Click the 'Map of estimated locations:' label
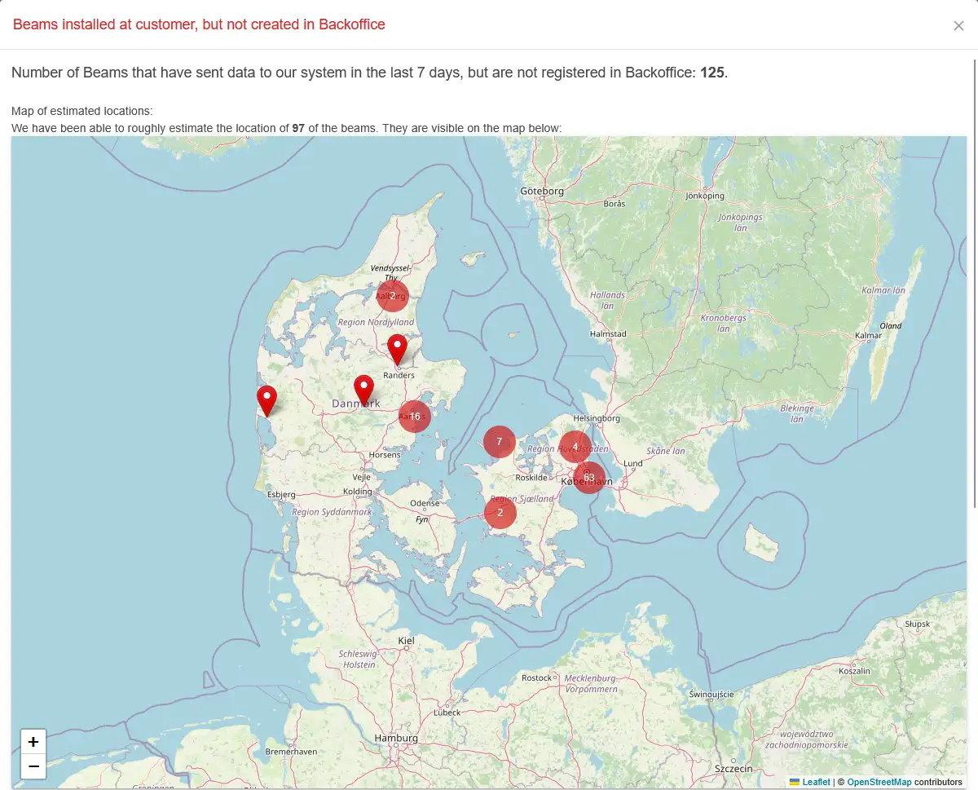 (x=82, y=111)
